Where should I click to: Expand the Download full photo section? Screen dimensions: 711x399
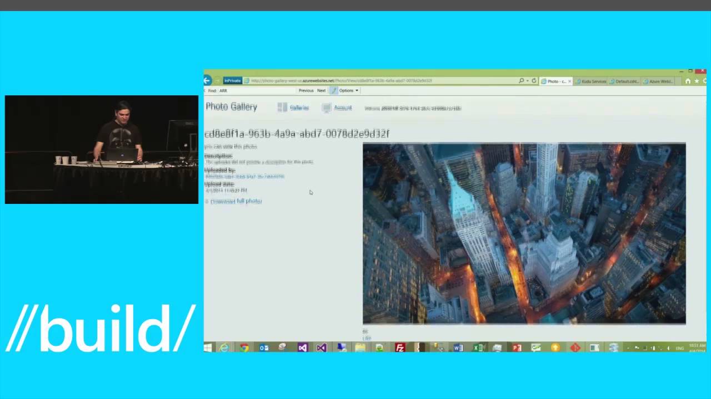(x=207, y=201)
